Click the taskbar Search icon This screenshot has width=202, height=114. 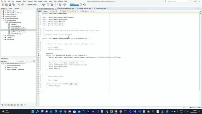click(37, 111)
